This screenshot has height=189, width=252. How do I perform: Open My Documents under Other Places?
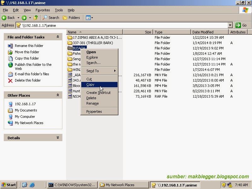26,110
